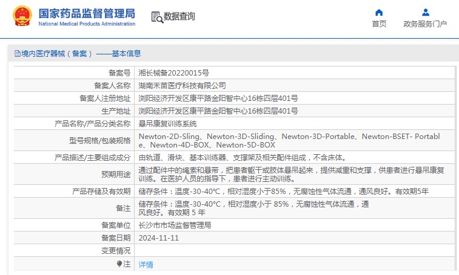The image size is (459, 275).
Task: Click 国家药品监督管理局 site title
Action: tap(87, 13)
